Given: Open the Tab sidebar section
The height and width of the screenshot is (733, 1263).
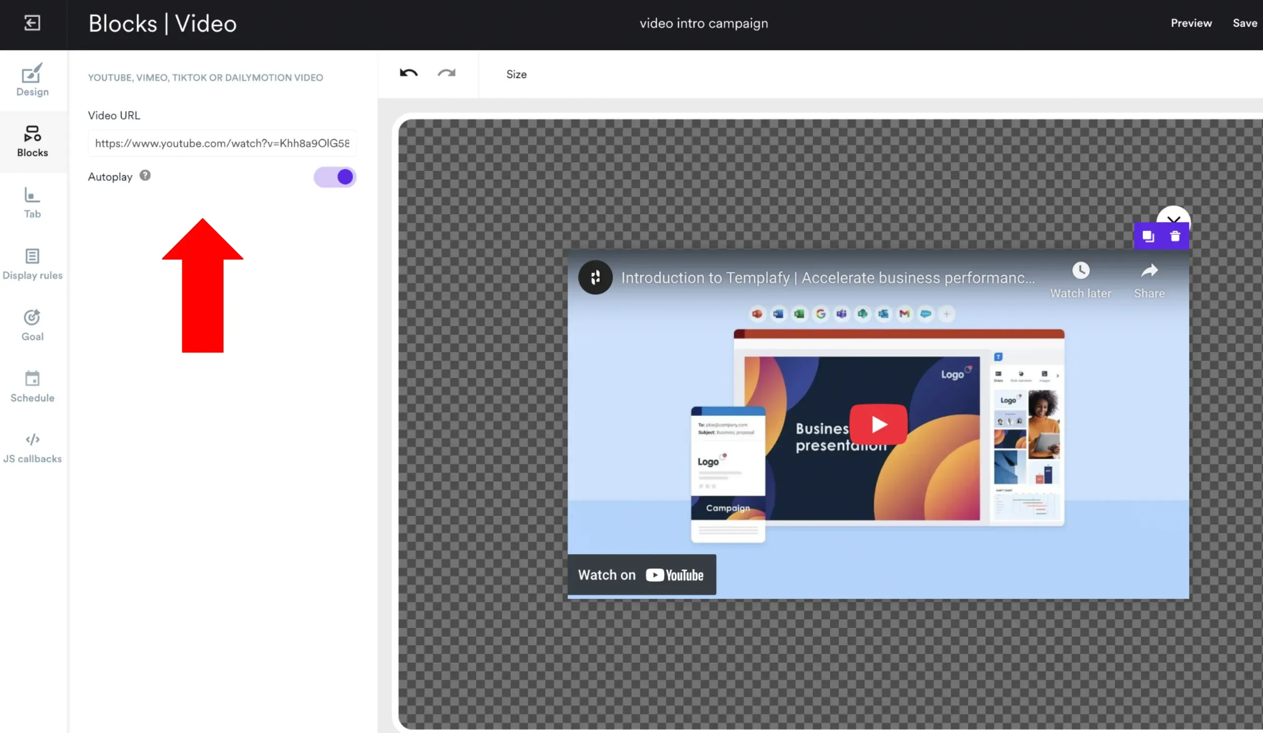Looking at the screenshot, I should point(32,203).
